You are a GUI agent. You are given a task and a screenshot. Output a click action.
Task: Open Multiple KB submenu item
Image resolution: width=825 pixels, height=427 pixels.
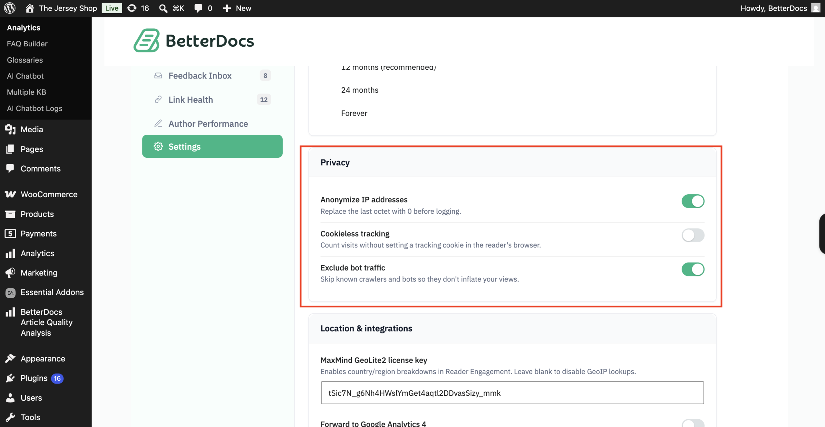point(26,92)
